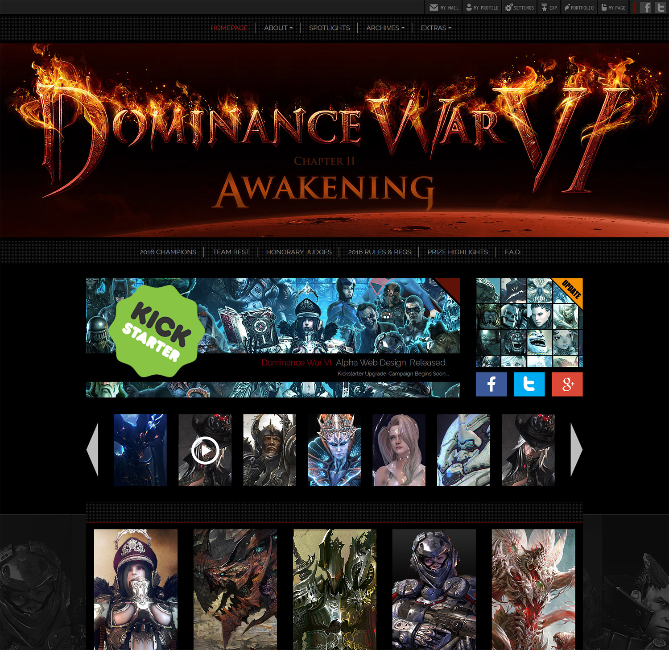Open EXP trophy item
Image resolution: width=669 pixels, height=650 pixels.
coord(549,8)
